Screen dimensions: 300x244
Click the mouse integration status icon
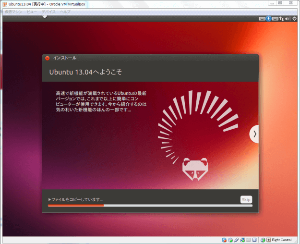263,240
